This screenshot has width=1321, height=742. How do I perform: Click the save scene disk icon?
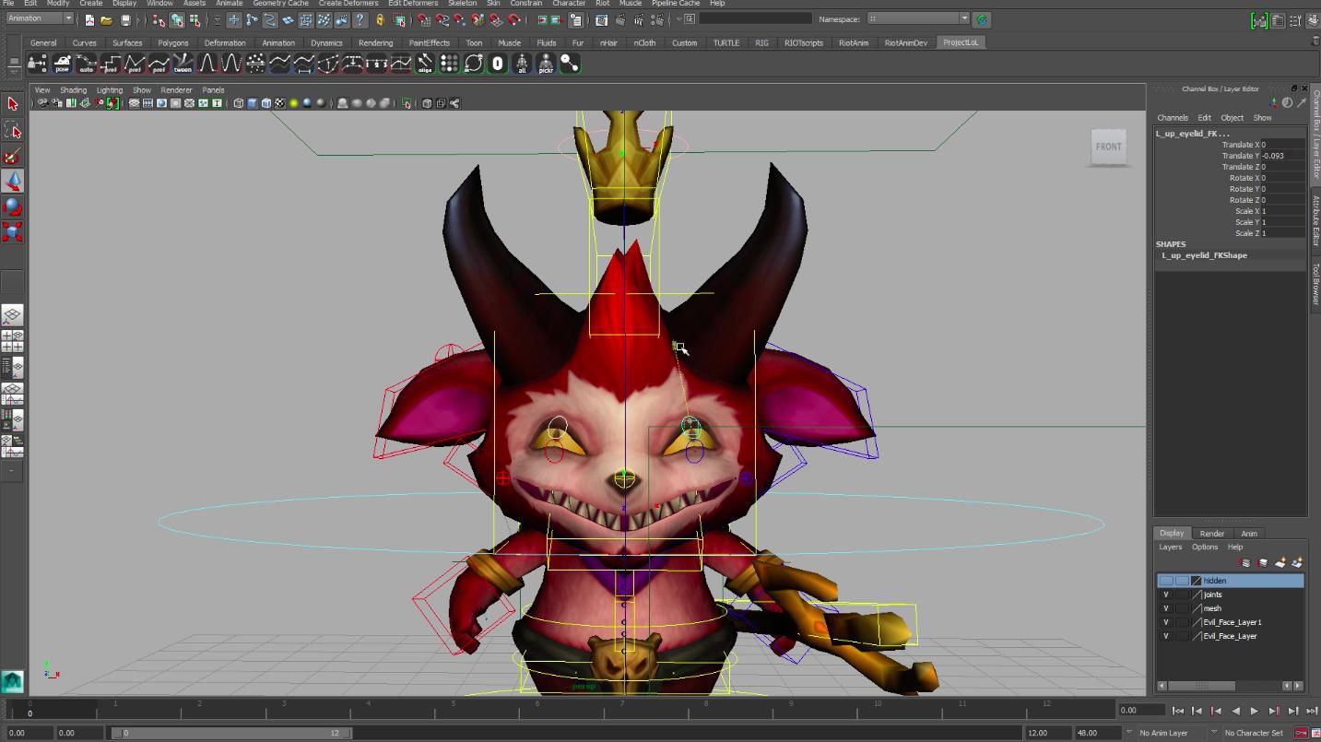tap(125, 19)
